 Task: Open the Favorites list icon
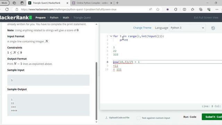pyautogui.click(x=193, y=9)
